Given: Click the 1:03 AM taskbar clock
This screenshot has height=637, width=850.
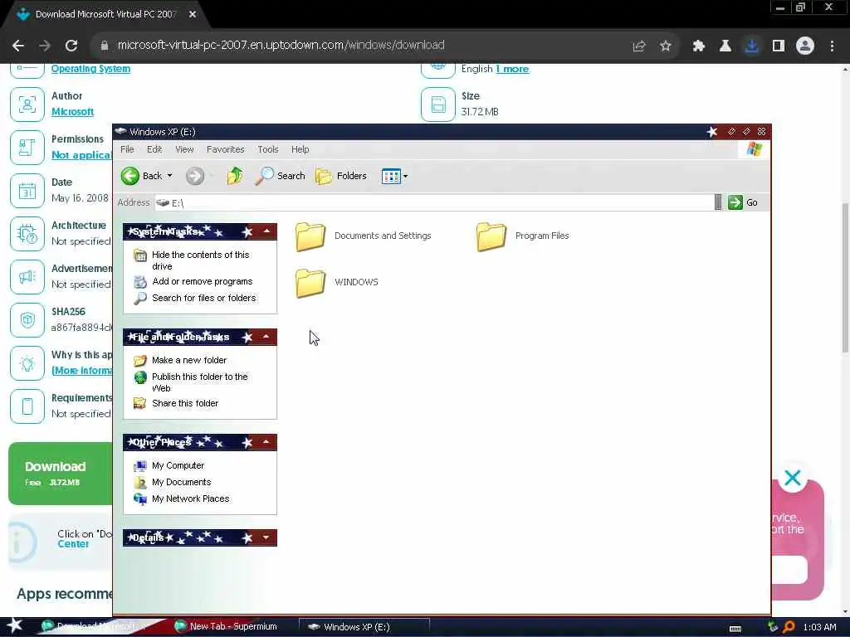Looking at the screenshot, I should click(819, 627).
